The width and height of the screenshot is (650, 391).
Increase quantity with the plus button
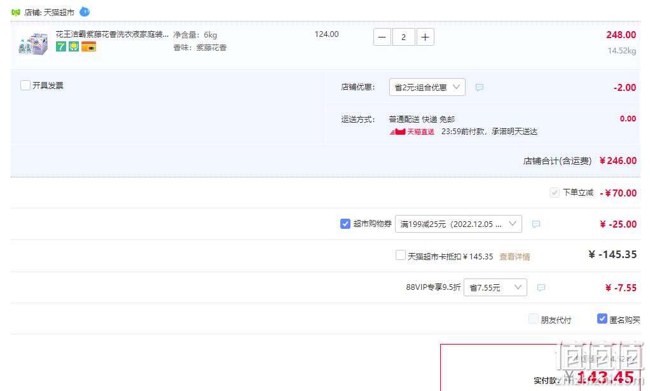(425, 38)
